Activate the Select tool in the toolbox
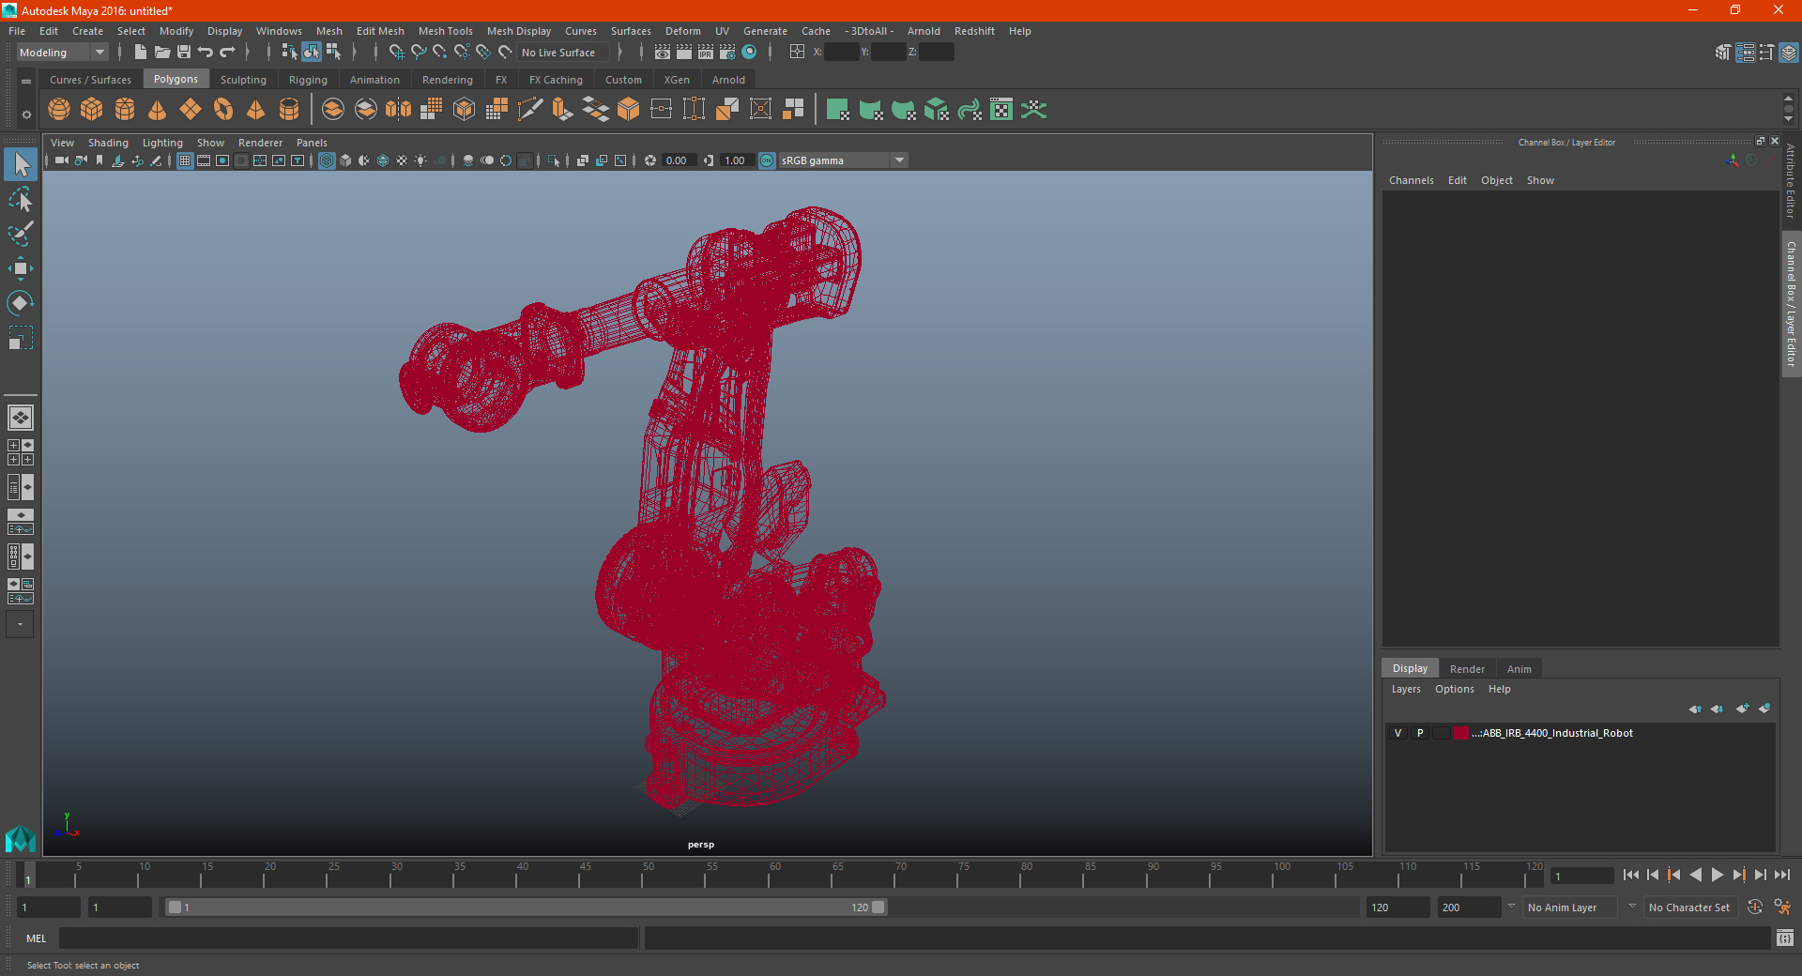Image resolution: width=1802 pixels, height=976 pixels. click(x=21, y=165)
